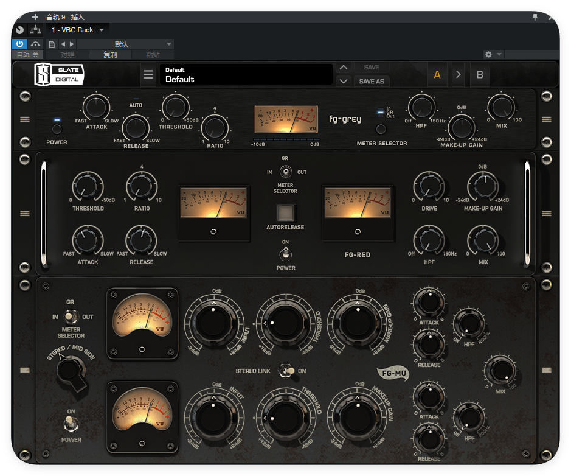Screen dimensions: 571x476
Task: Click FG-Grey right drag handle icon
Action: (x=546, y=119)
